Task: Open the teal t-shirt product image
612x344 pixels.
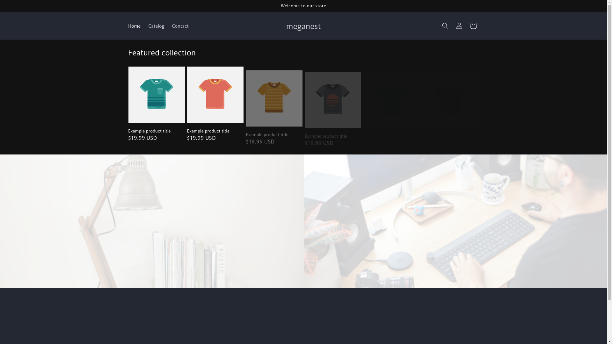Action: pyautogui.click(x=157, y=95)
